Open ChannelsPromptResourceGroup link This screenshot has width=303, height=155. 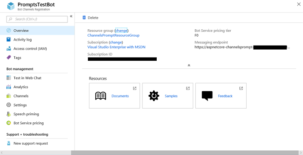113,35
